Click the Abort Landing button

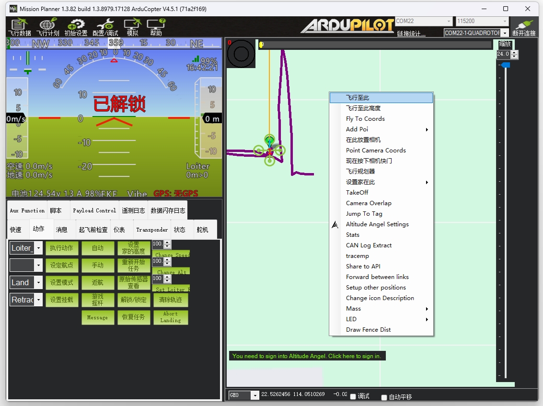coord(171,317)
